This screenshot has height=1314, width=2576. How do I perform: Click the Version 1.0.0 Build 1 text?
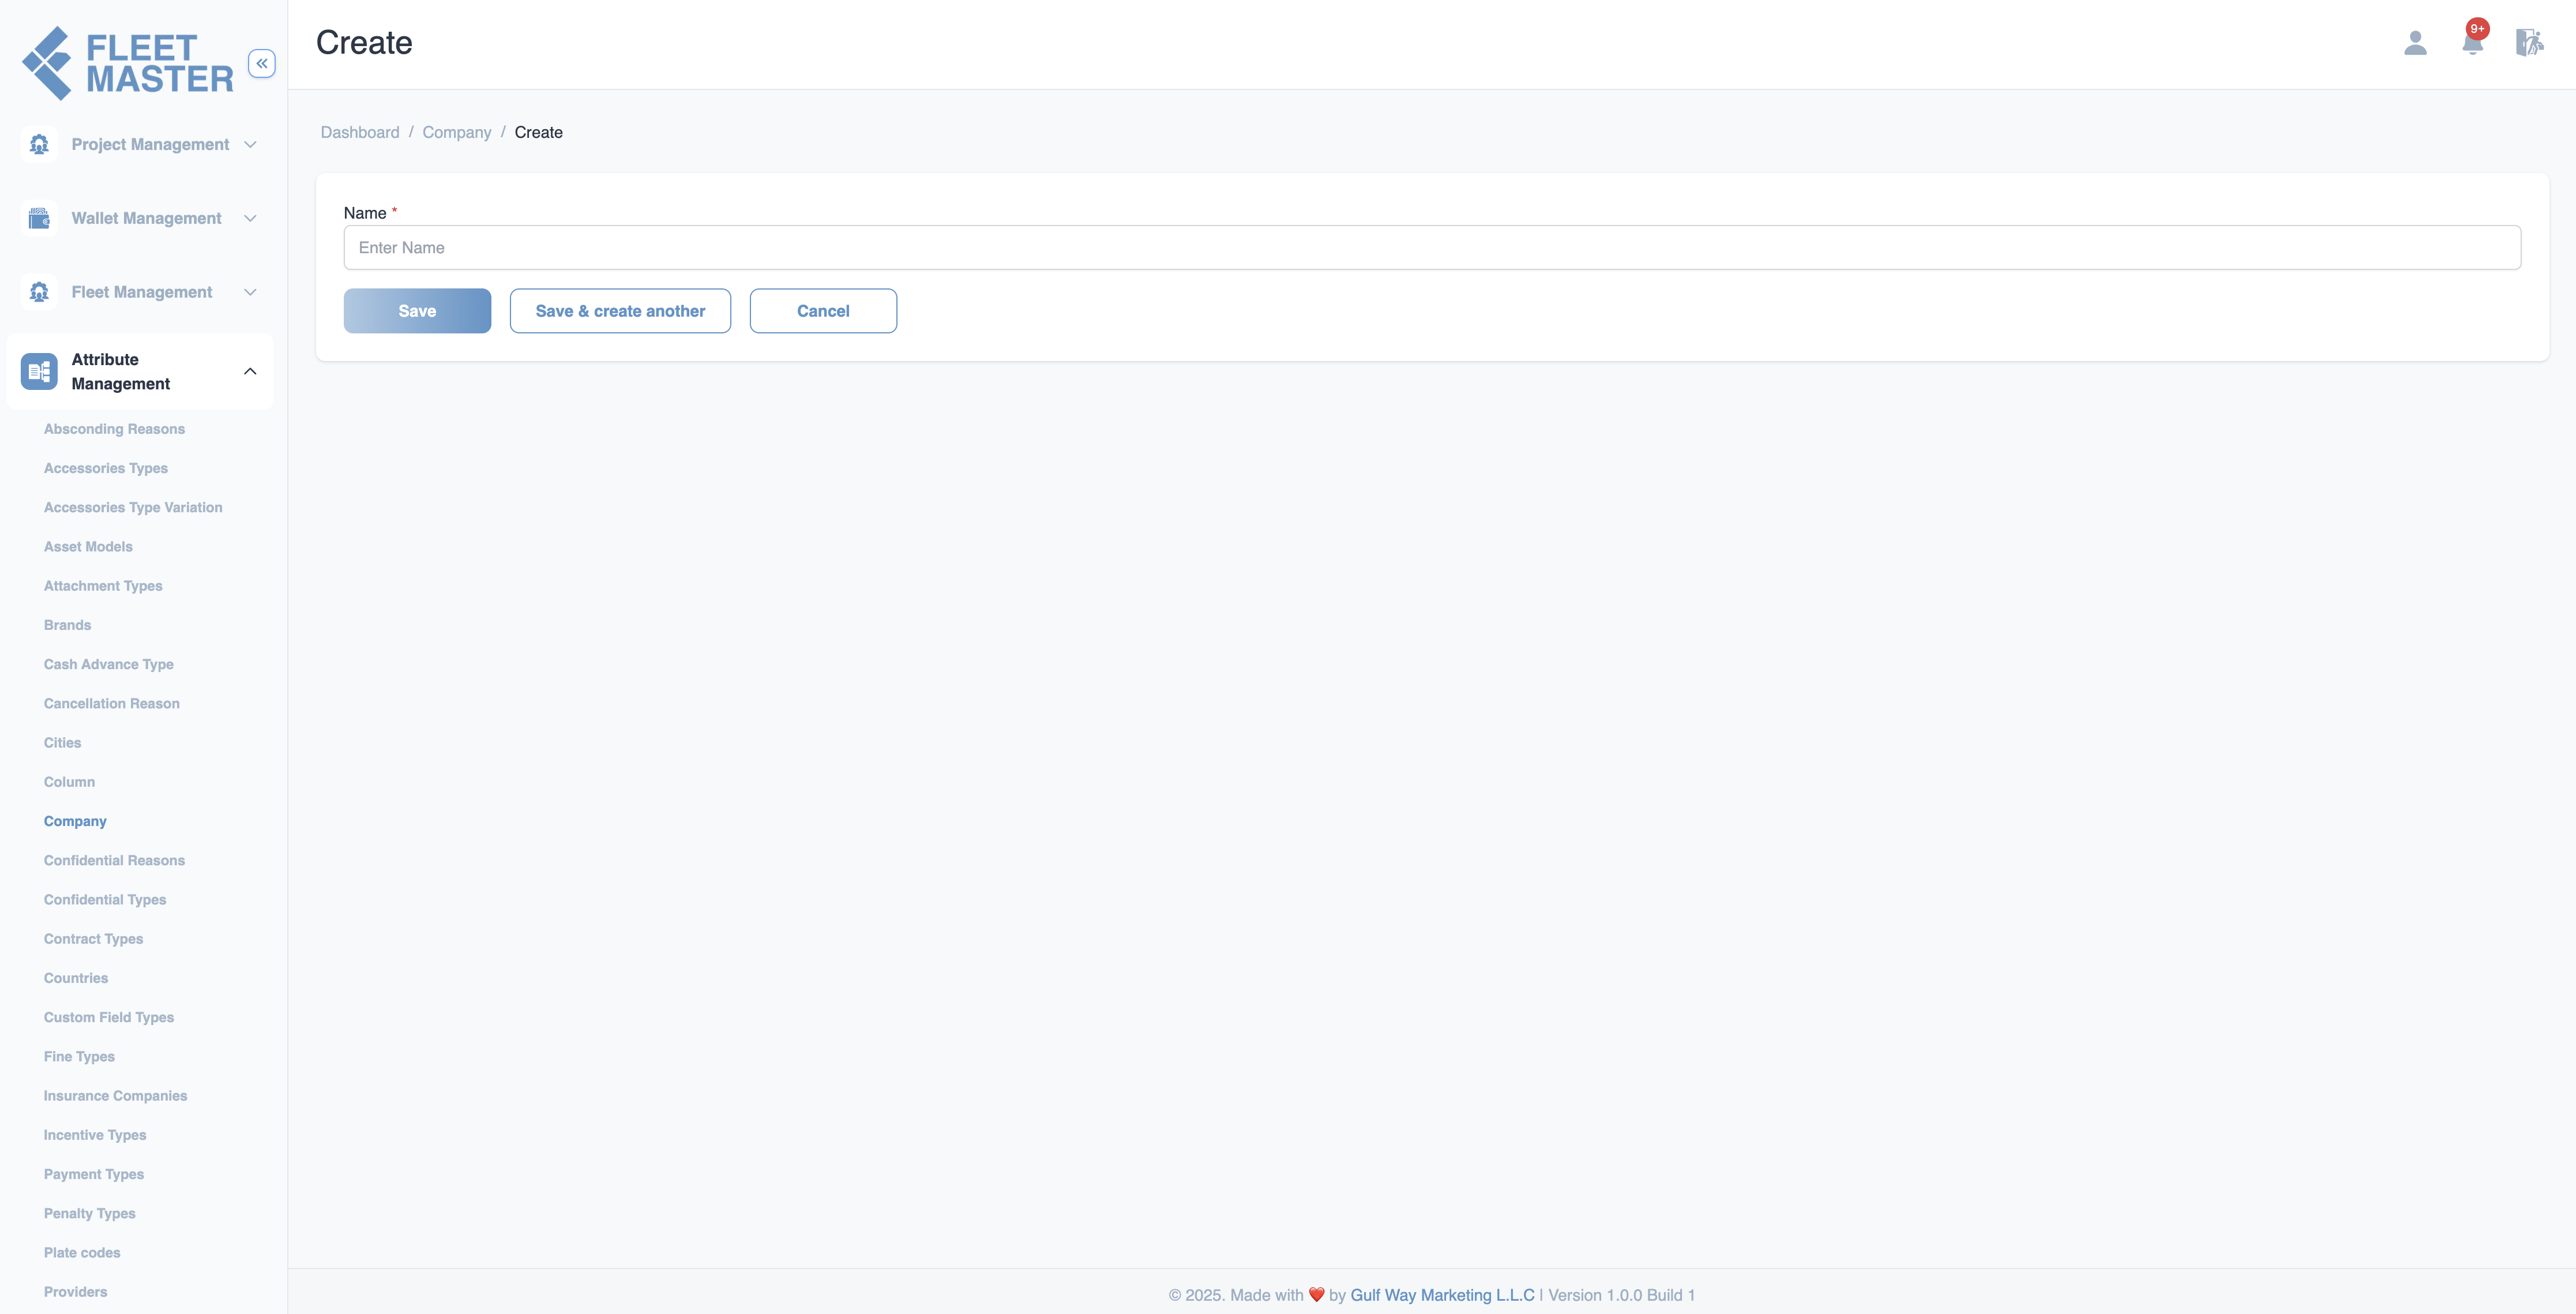point(1621,1295)
